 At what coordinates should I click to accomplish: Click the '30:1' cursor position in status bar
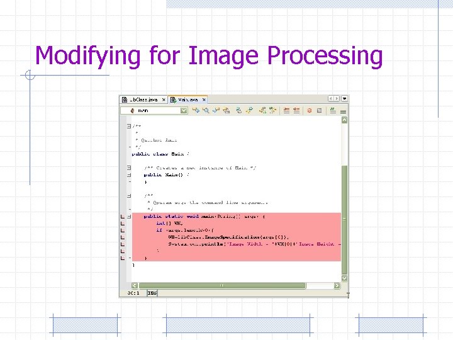(133, 293)
